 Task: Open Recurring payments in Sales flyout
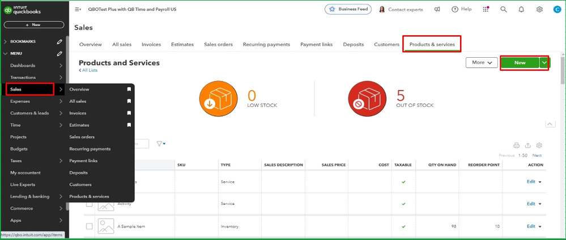pyautogui.click(x=90, y=149)
